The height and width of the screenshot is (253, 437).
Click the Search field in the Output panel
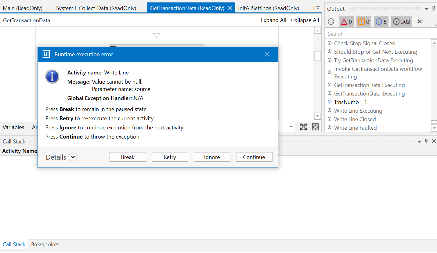tap(378, 33)
